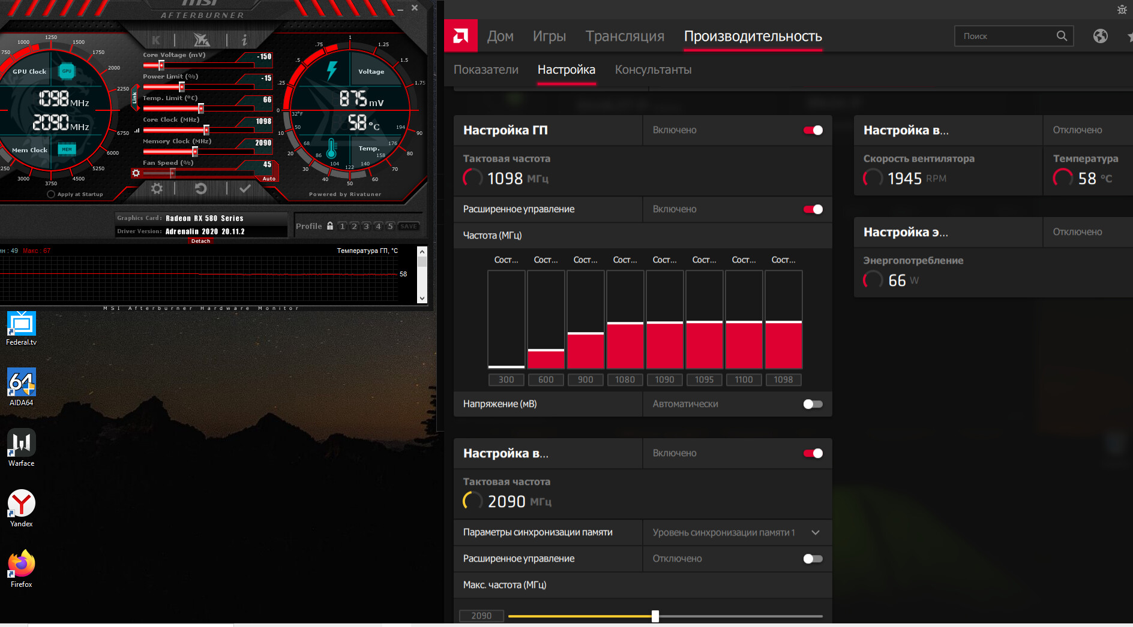Screen dimensions: 1133x627
Task: Select the Производительность tab
Action: [753, 36]
